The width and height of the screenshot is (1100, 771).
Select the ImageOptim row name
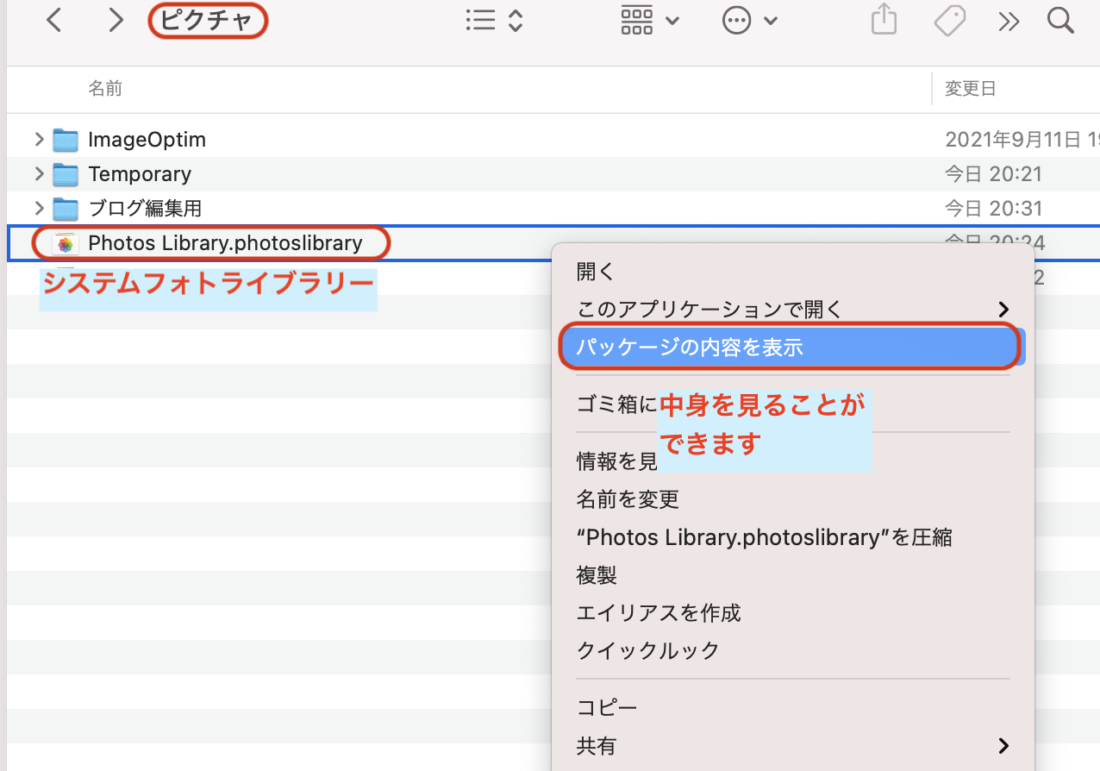point(147,140)
